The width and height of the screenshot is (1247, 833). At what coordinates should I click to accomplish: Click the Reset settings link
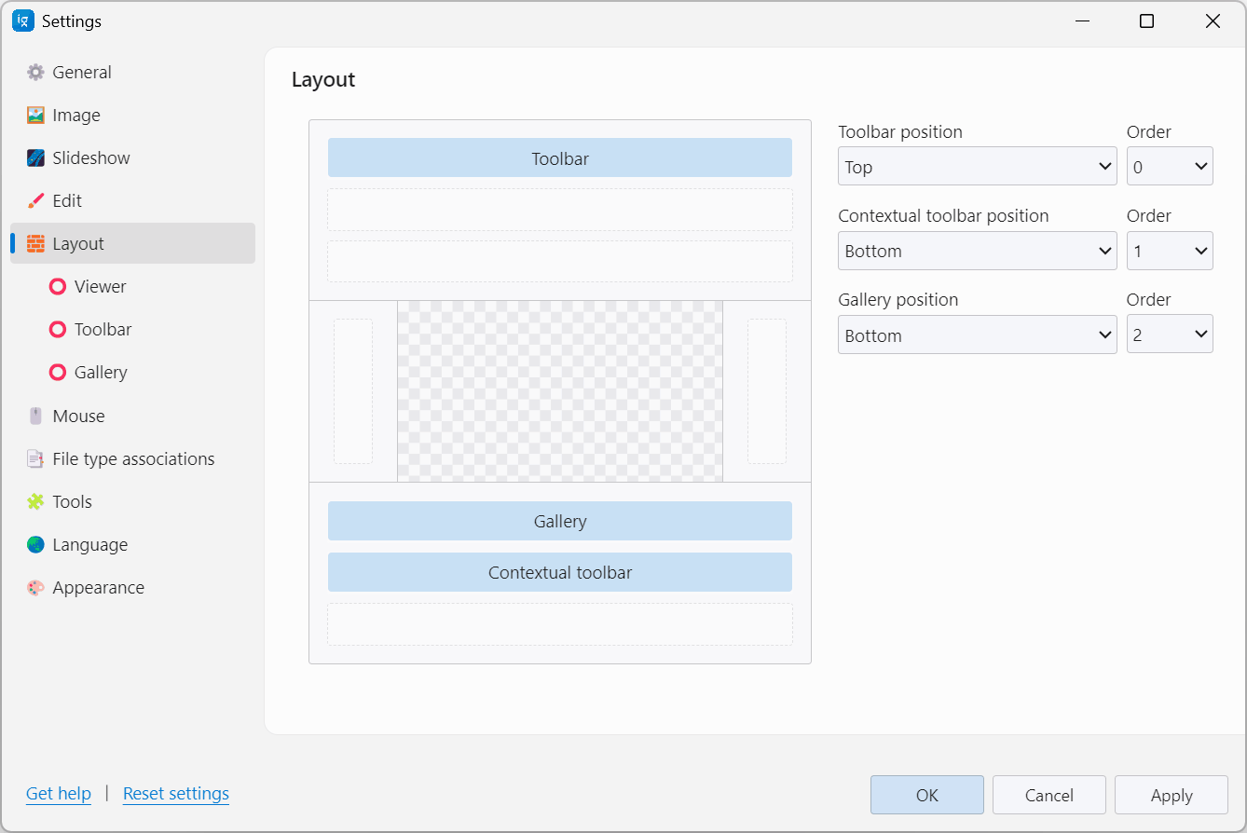coord(176,794)
